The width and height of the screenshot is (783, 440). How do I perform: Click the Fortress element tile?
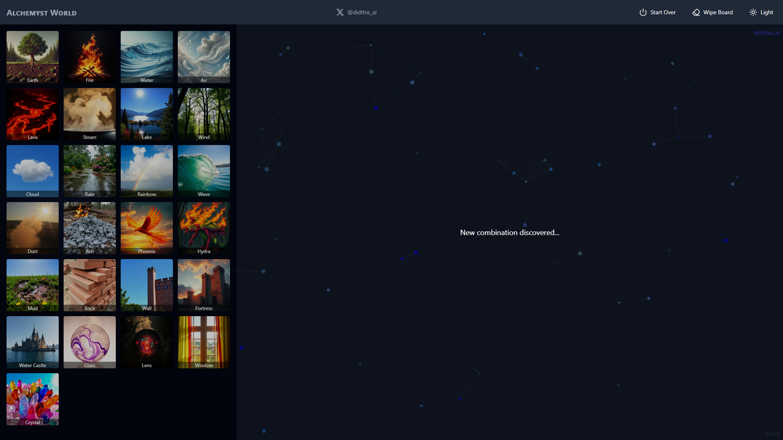(204, 285)
